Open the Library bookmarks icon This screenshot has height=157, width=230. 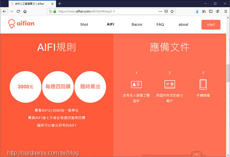click(204, 11)
